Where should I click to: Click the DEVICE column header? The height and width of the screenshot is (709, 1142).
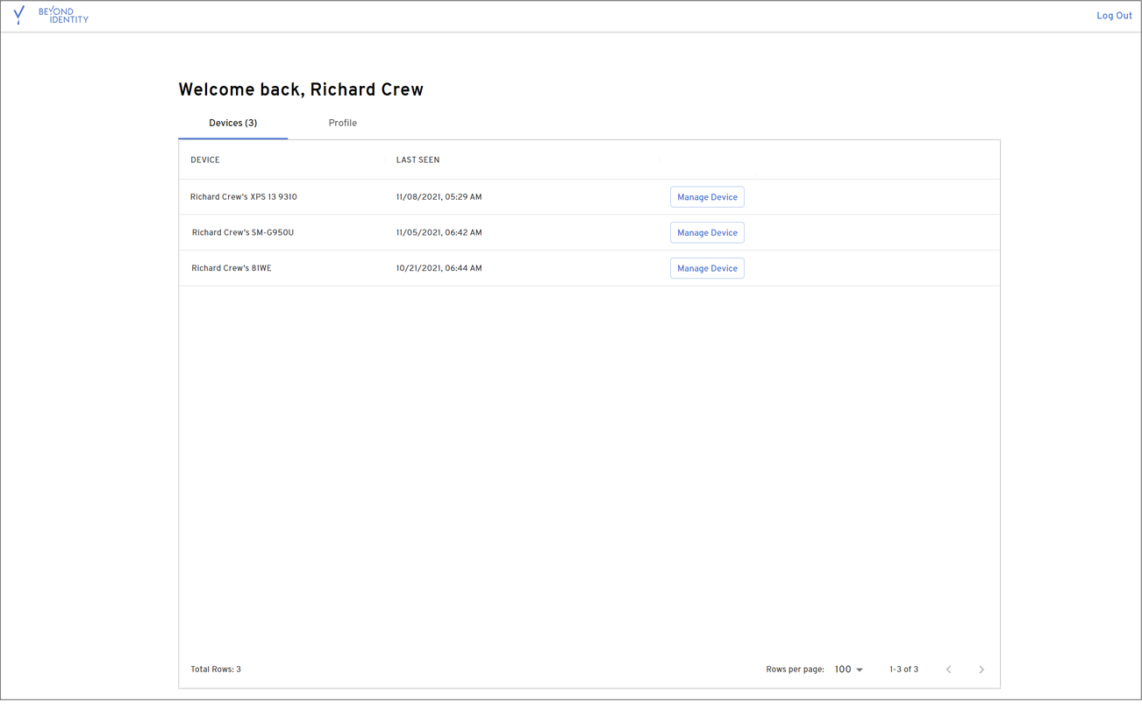click(x=205, y=160)
